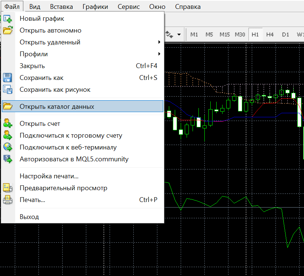Click the New Chart icon in menu
Viewport: 304px width, 276px height.
[8, 18]
